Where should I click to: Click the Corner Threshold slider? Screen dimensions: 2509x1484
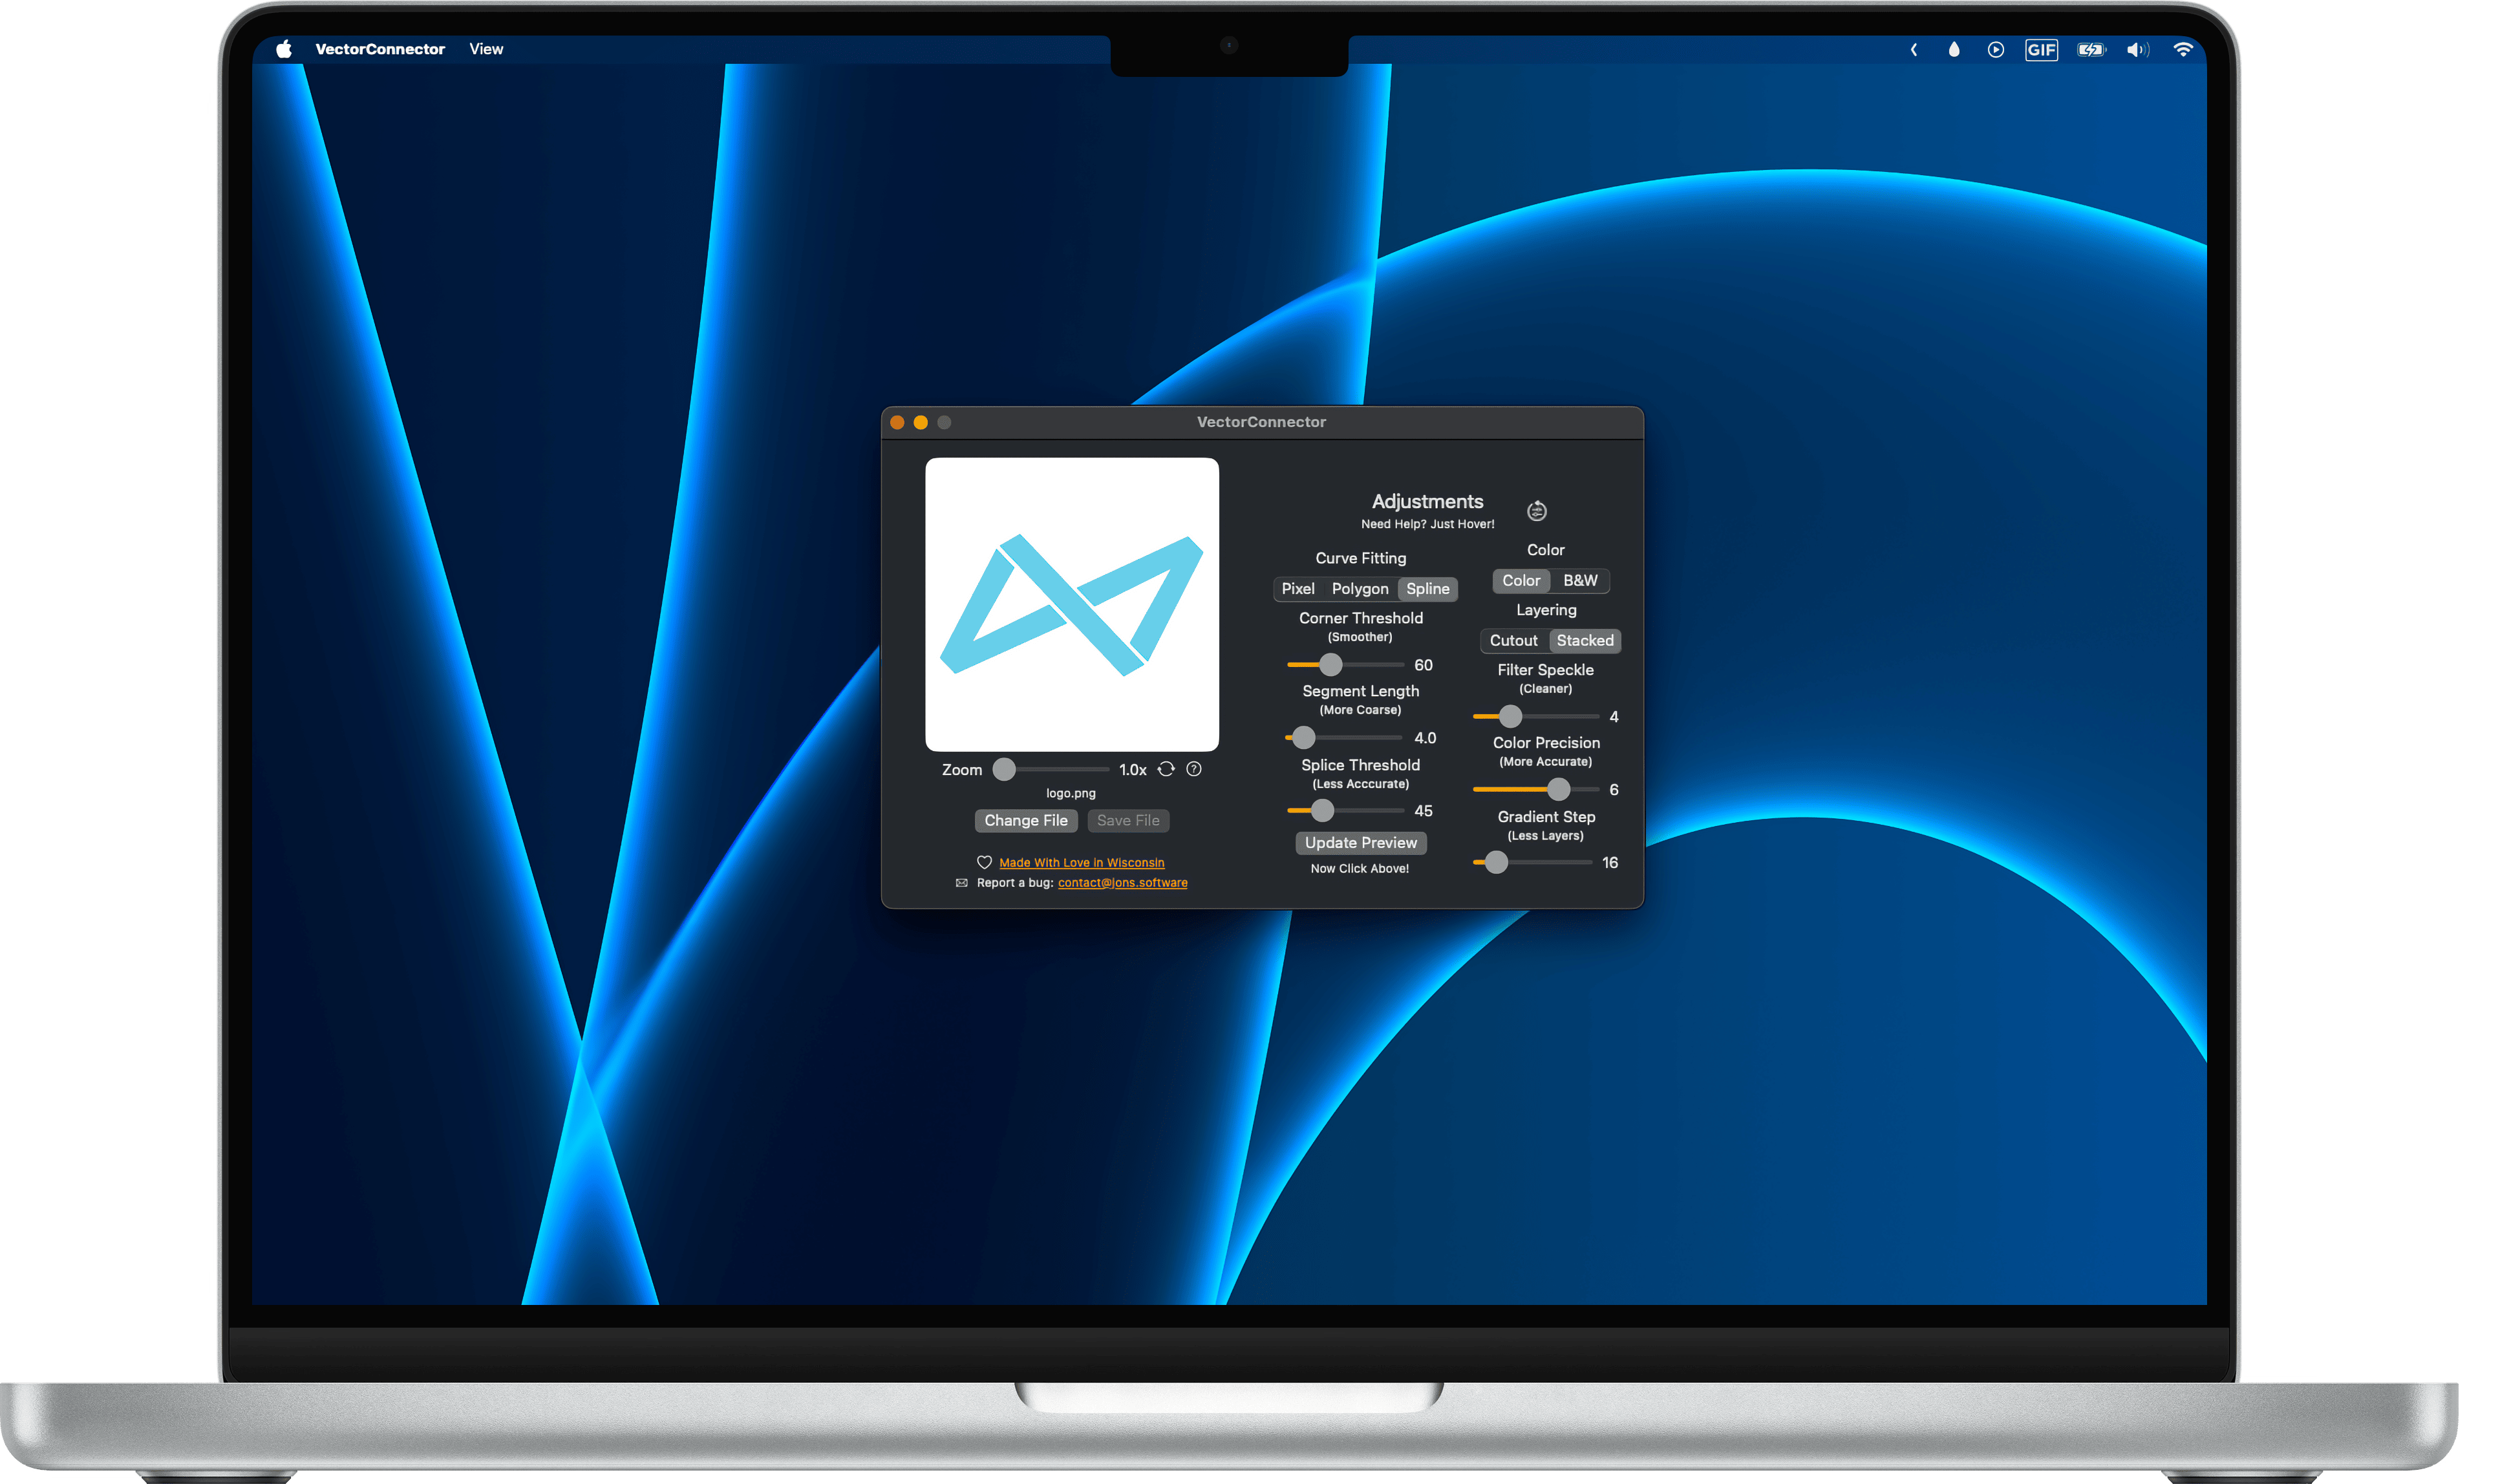(x=1346, y=665)
